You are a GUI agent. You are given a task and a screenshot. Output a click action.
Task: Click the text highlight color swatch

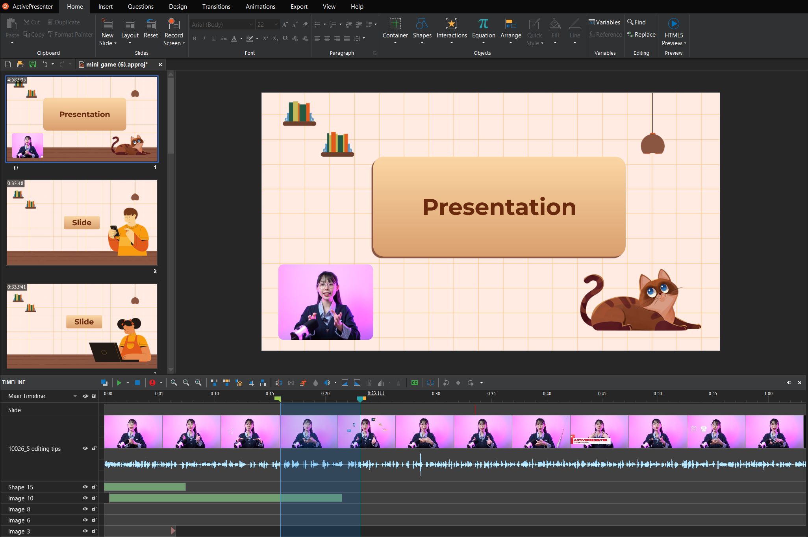click(249, 39)
